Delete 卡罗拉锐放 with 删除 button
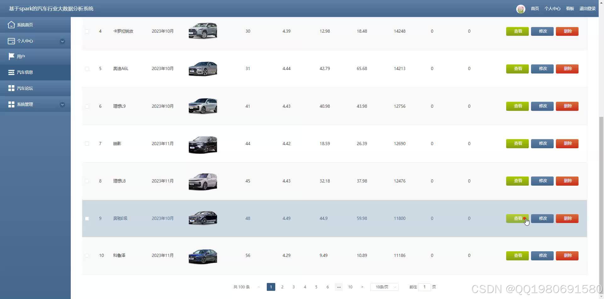The image size is (604, 299). [567, 31]
